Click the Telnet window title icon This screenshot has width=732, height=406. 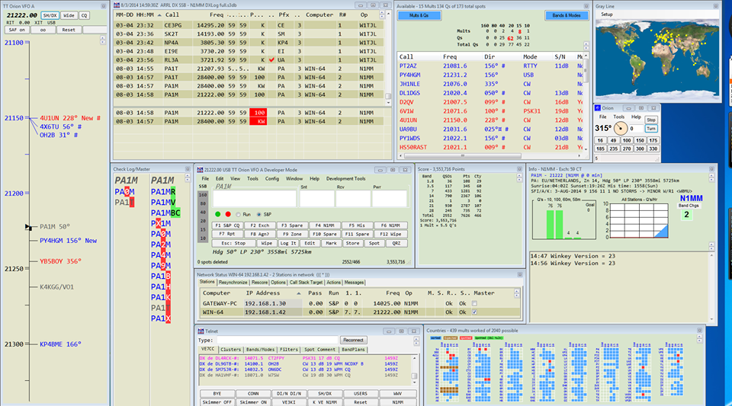(x=201, y=332)
